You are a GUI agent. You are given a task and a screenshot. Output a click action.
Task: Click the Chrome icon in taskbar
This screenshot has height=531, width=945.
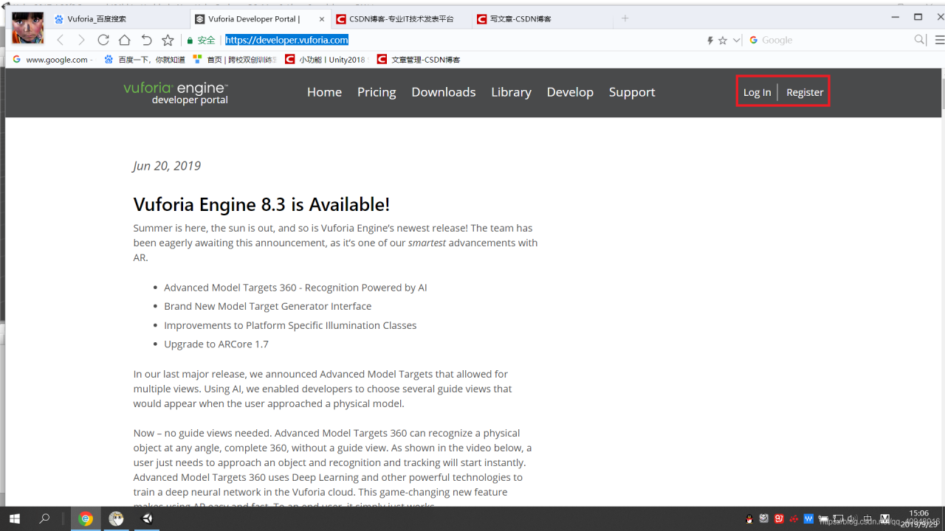(86, 518)
